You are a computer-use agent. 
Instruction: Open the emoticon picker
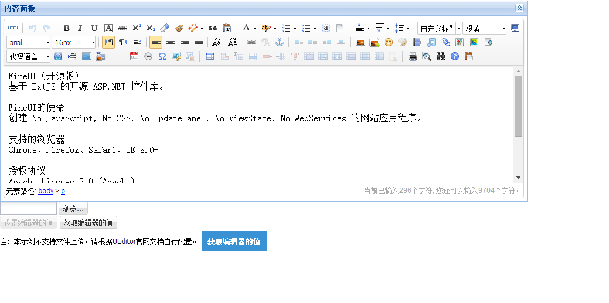pos(389,42)
